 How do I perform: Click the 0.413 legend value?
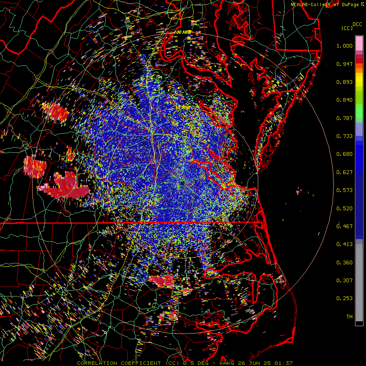pos(344,244)
